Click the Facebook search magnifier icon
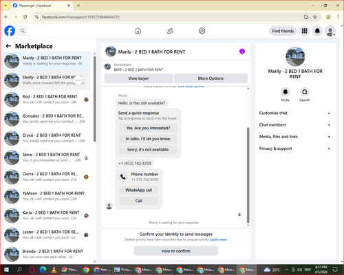The height and width of the screenshot is (275, 344). [23, 31]
